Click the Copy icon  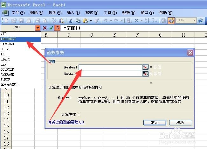tap(78, 21)
